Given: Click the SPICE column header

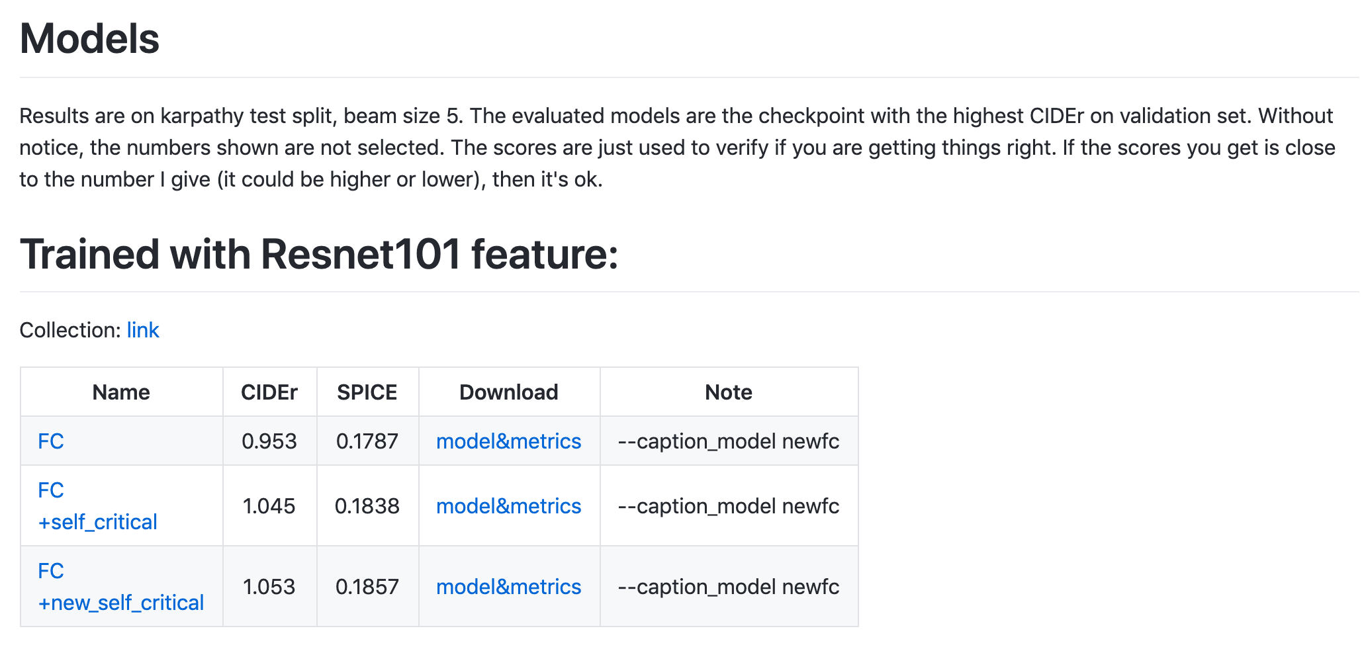Looking at the screenshot, I should 367,392.
